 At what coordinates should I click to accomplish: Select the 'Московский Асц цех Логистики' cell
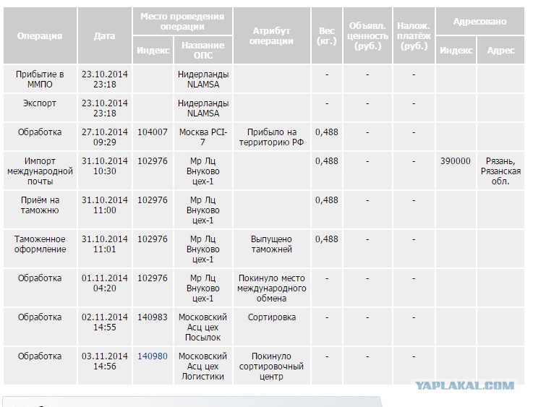pyautogui.click(x=203, y=367)
